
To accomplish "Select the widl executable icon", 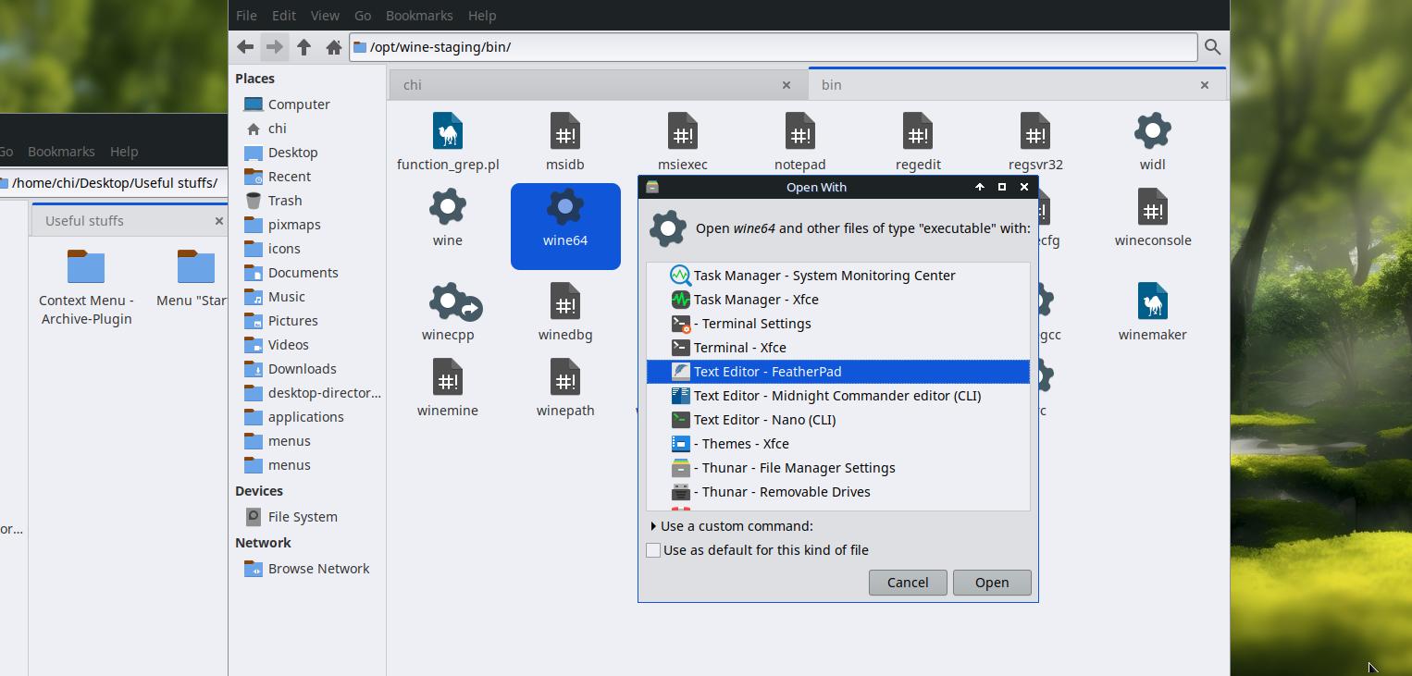I will coord(1153,131).
